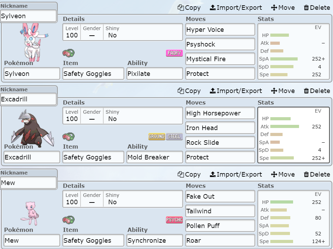This screenshot has height=249, width=333.
Task: Click the Pokémon species field containing Excadrill
Action: (x=32, y=157)
